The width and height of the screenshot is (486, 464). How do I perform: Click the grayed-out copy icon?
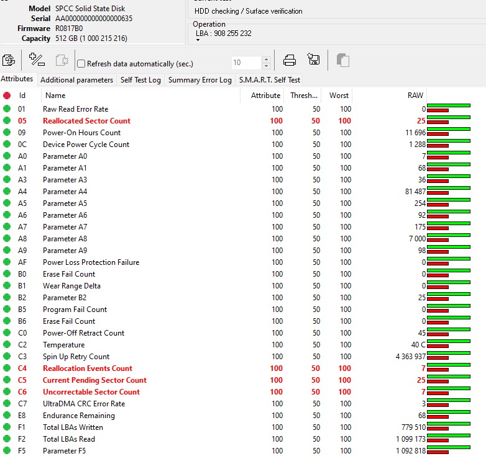click(343, 61)
